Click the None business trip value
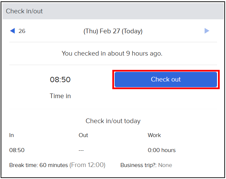Screen dimensions: 226x179 click(165, 165)
